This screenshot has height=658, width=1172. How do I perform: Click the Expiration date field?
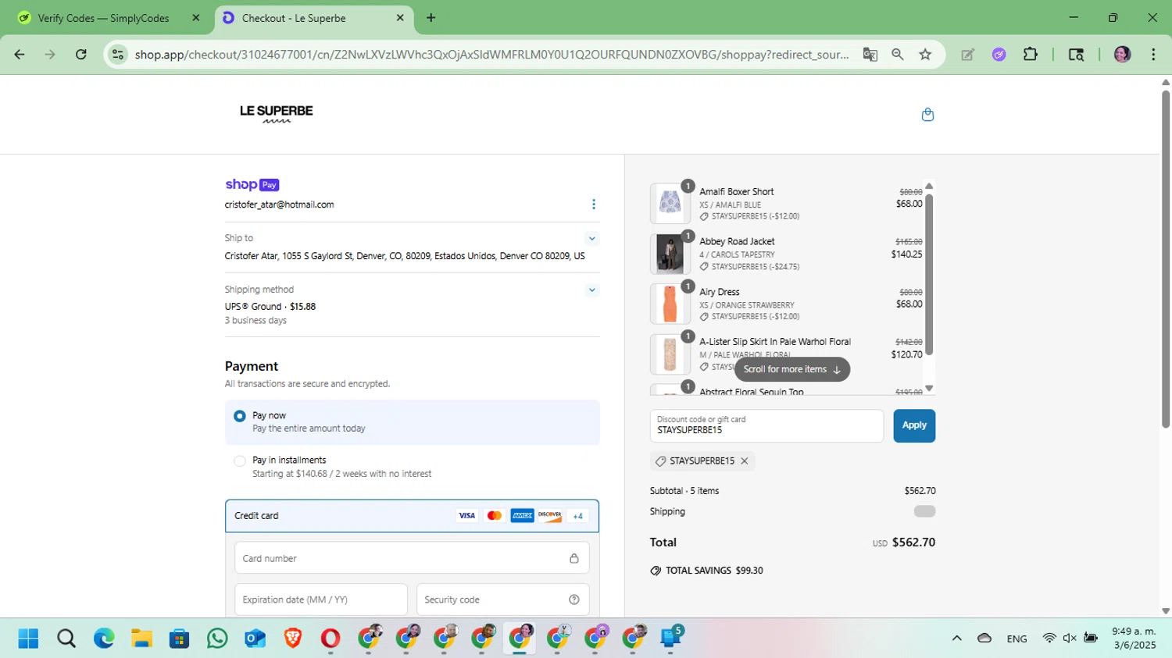[x=321, y=599]
